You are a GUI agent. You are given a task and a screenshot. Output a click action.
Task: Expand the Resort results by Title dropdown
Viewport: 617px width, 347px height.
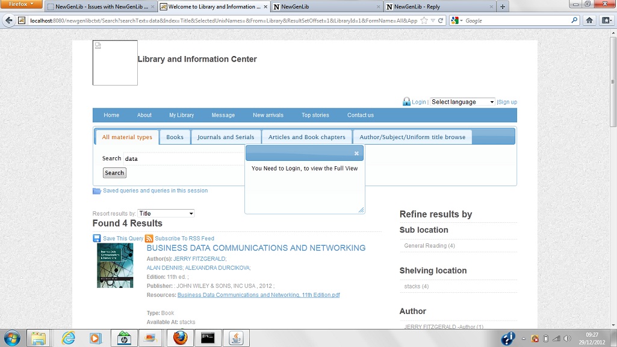166,213
